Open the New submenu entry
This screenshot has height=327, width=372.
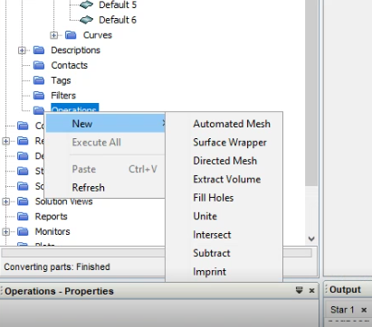[106, 124]
